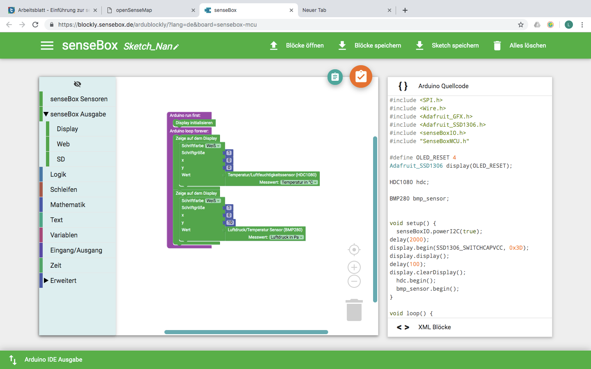
Task: Click the site lock icon
Action: pyautogui.click(x=51, y=25)
